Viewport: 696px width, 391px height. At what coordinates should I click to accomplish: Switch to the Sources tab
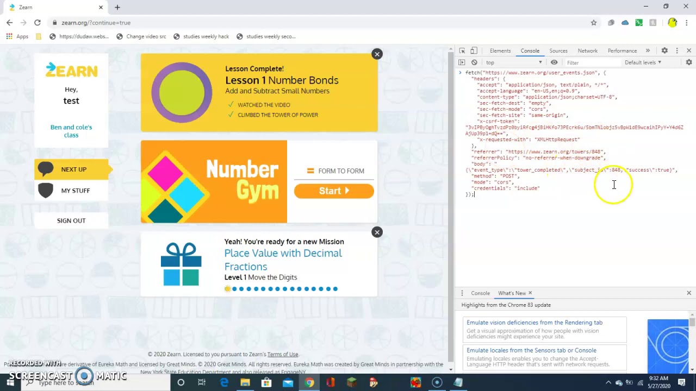pos(558,51)
